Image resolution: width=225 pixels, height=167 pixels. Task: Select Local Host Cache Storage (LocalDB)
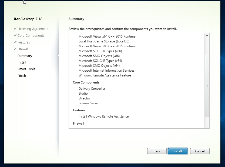pyautogui.click(x=104, y=41)
